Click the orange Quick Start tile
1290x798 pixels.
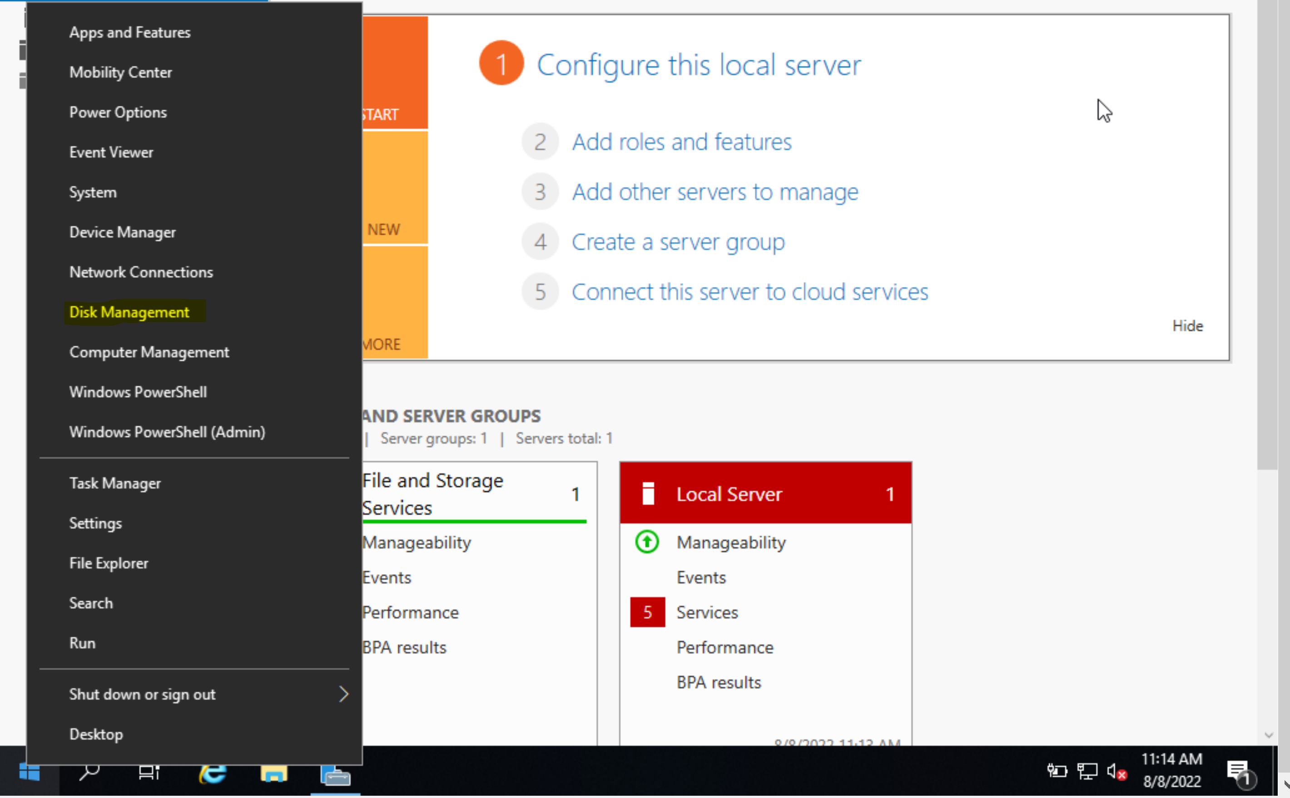coord(395,72)
